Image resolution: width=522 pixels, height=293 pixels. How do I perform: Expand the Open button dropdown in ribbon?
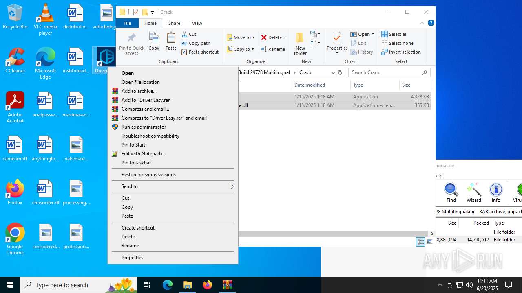coord(373,34)
